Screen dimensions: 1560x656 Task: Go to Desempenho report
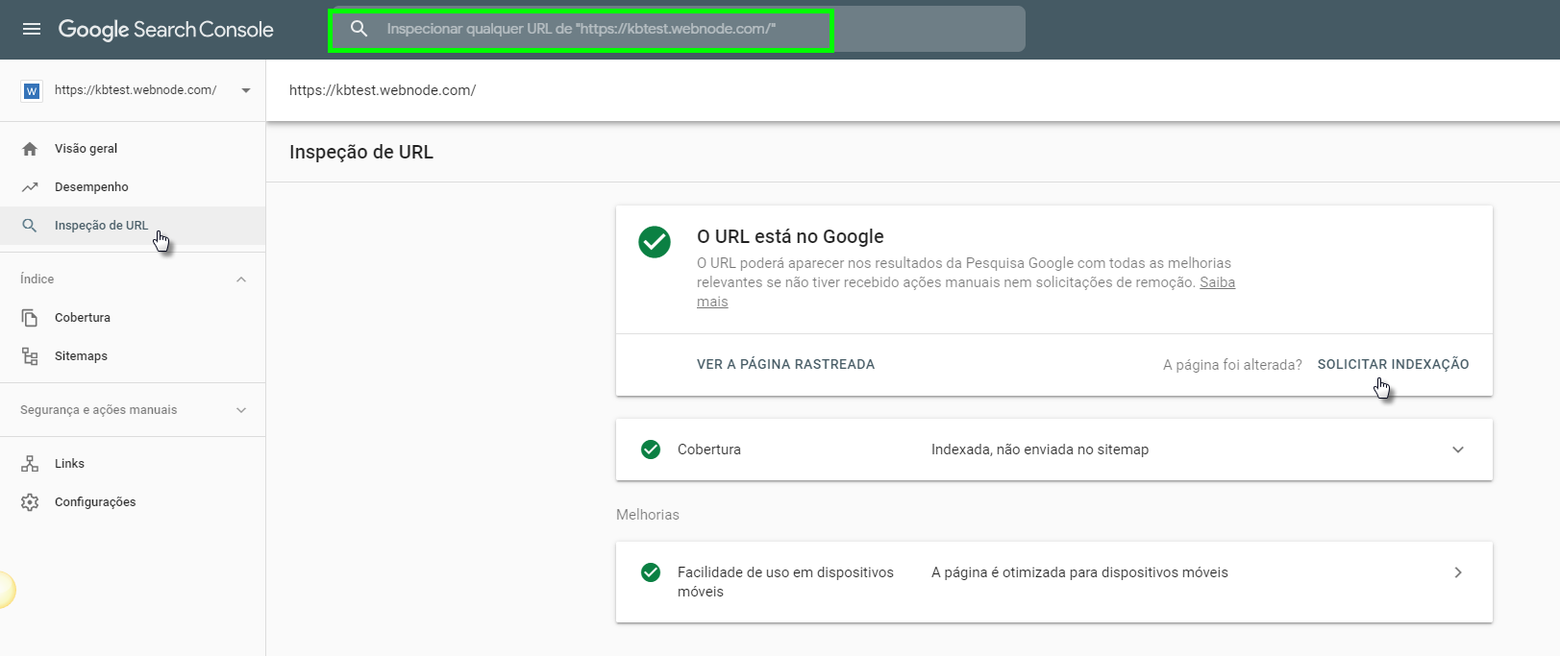click(91, 187)
